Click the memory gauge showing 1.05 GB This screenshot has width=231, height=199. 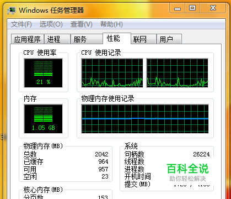tap(43, 119)
